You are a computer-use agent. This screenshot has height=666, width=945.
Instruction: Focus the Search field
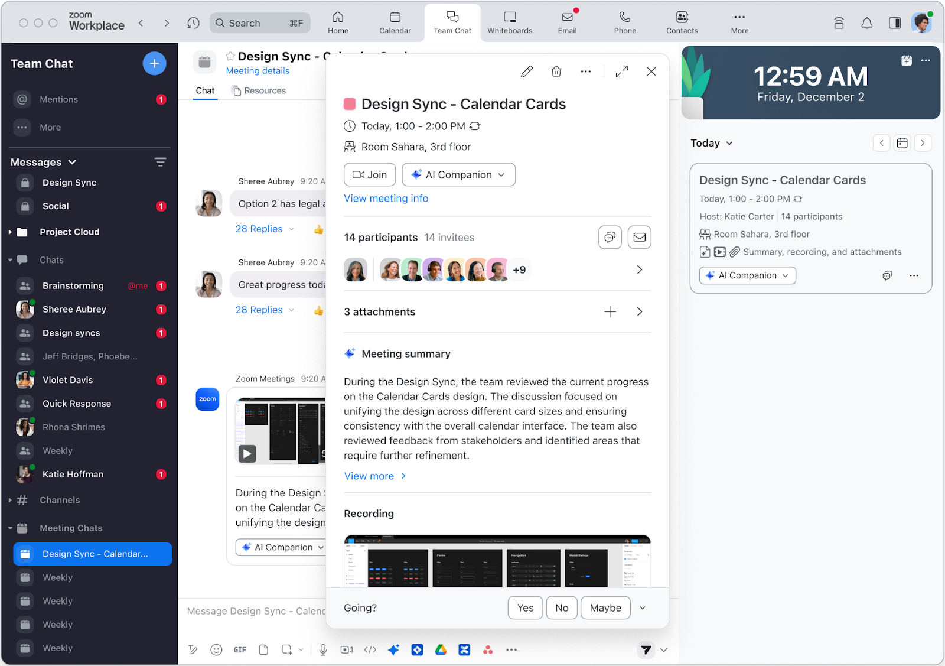(x=260, y=23)
